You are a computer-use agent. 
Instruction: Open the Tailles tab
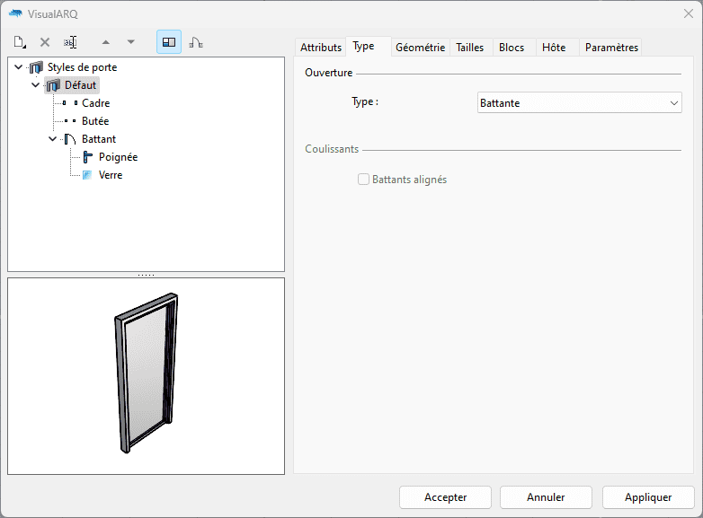(470, 48)
